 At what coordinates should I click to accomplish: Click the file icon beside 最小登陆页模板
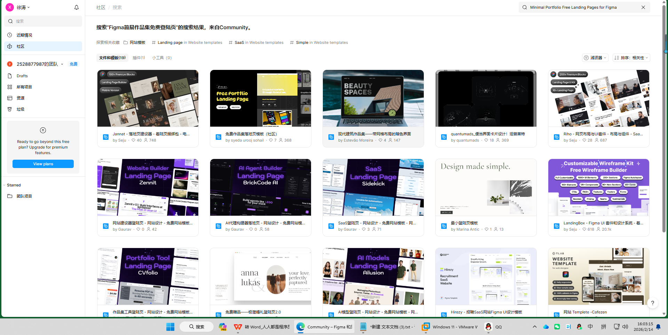point(444,226)
